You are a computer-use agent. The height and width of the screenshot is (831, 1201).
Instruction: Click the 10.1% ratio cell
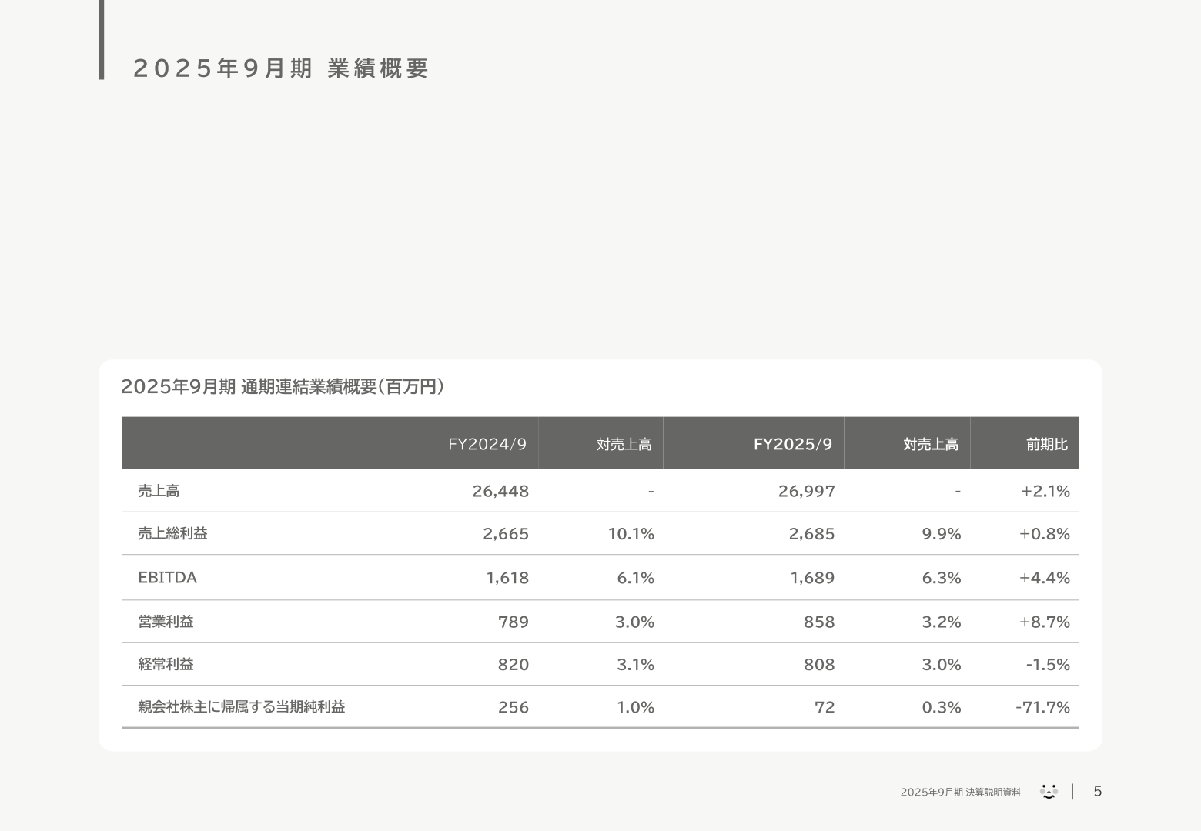click(x=631, y=533)
